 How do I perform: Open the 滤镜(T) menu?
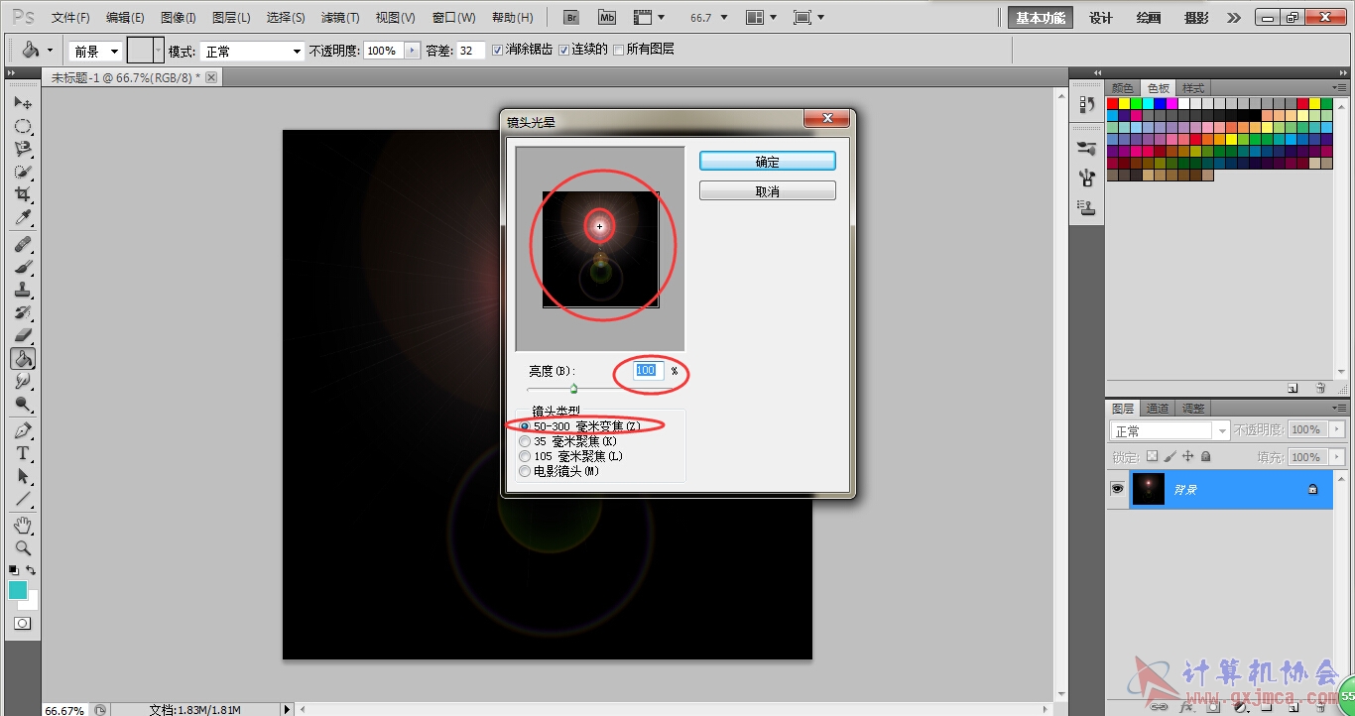tap(340, 18)
